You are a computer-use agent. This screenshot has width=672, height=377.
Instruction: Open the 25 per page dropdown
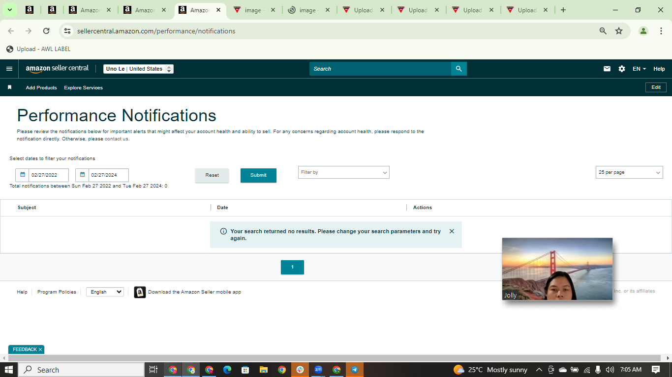pos(629,172)
